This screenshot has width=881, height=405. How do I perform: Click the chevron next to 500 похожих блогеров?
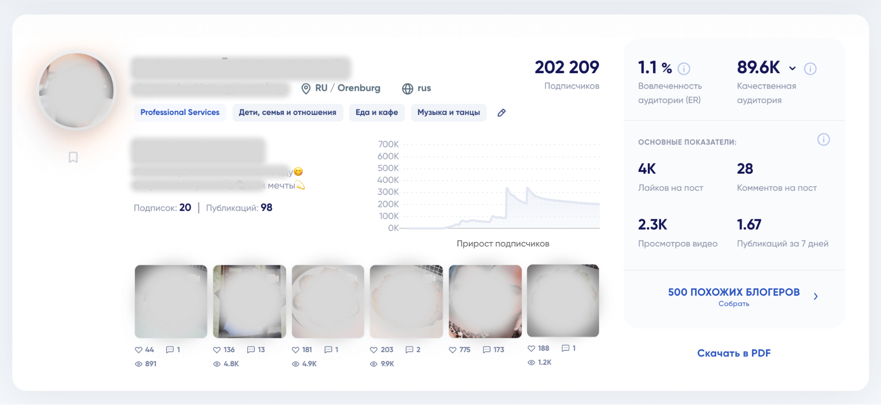pos(816,297)
